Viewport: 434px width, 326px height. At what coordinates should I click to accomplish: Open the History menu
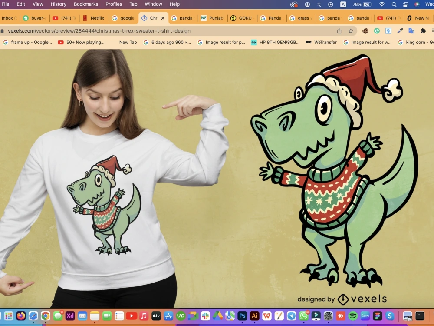pos(59,4)
